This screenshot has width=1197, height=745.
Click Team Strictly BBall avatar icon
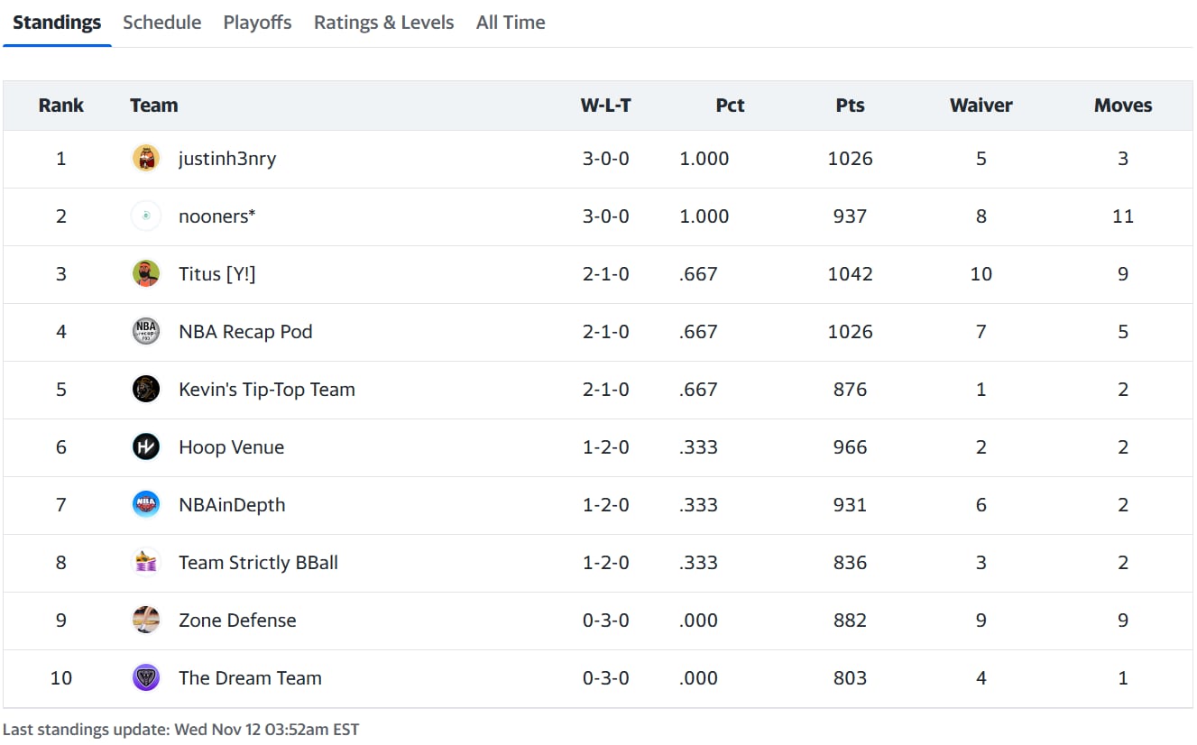146,563
